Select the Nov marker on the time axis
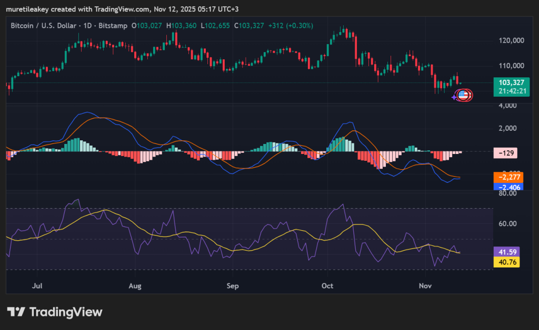Screen dimensions: 539x330 425,286
